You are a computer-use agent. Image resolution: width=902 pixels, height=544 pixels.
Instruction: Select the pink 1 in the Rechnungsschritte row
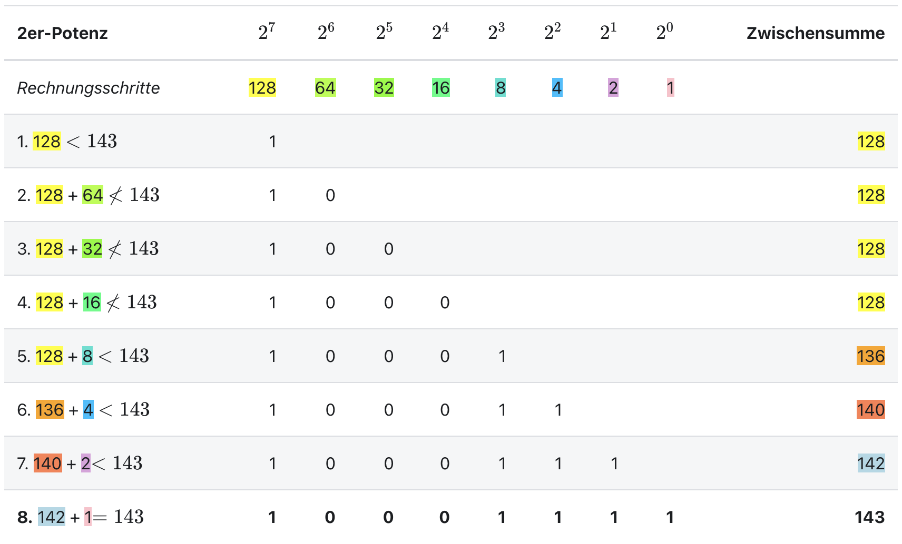(670, 88)
